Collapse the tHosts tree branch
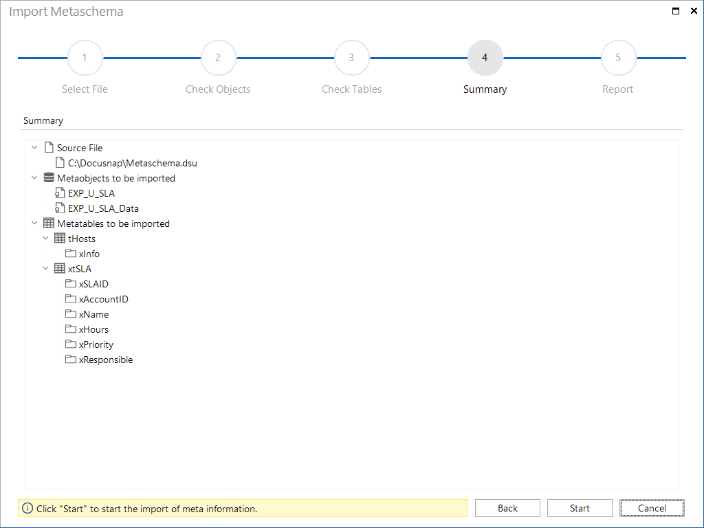This screenshot has width=704, height=528. pyautogui.click(x=45, y=238)
